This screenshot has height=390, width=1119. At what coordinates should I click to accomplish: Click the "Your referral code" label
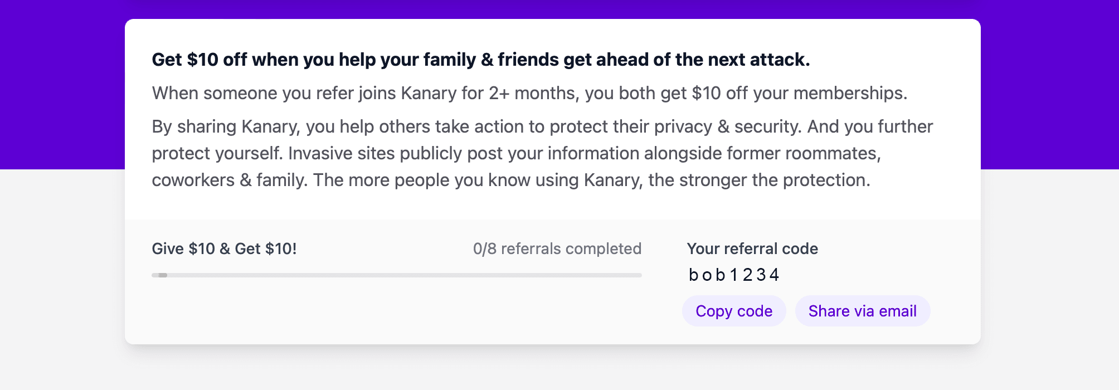tap(752, 248)
